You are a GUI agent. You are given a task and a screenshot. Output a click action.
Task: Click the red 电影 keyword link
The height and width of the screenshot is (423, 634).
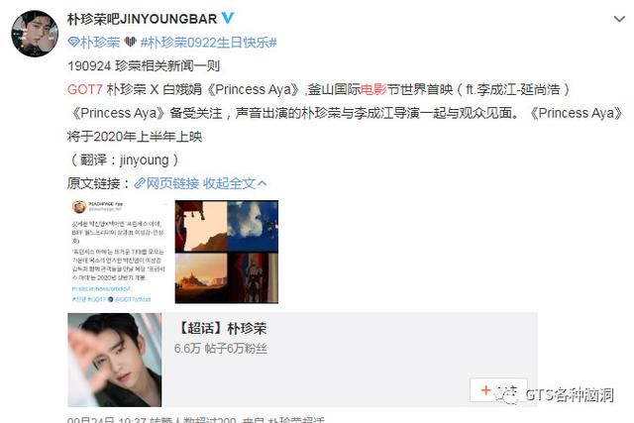point(373,89)
